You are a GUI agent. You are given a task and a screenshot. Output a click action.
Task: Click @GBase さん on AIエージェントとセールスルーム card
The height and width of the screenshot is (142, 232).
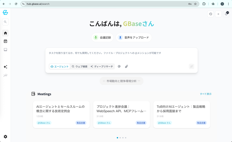coord(44,123)
